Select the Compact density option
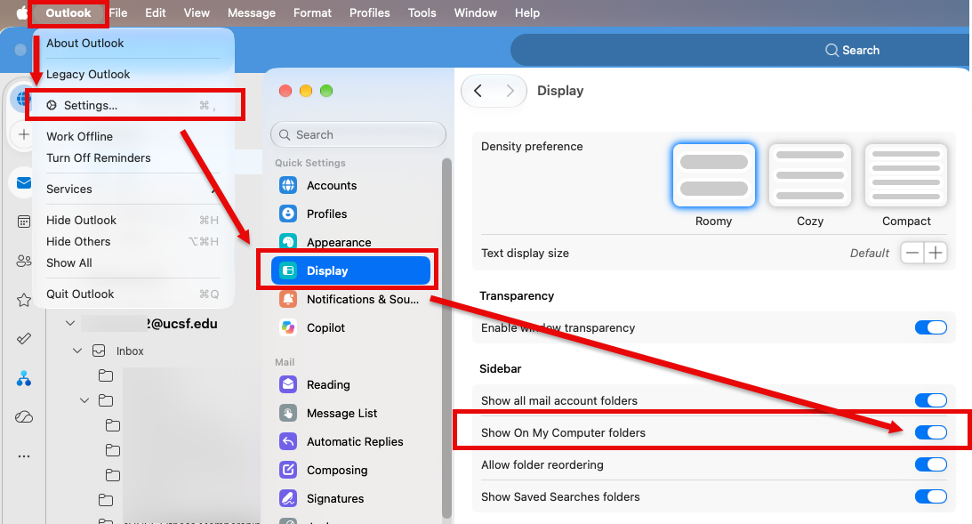972x524 pixels. pyautogui.click(x=905, y=185)
